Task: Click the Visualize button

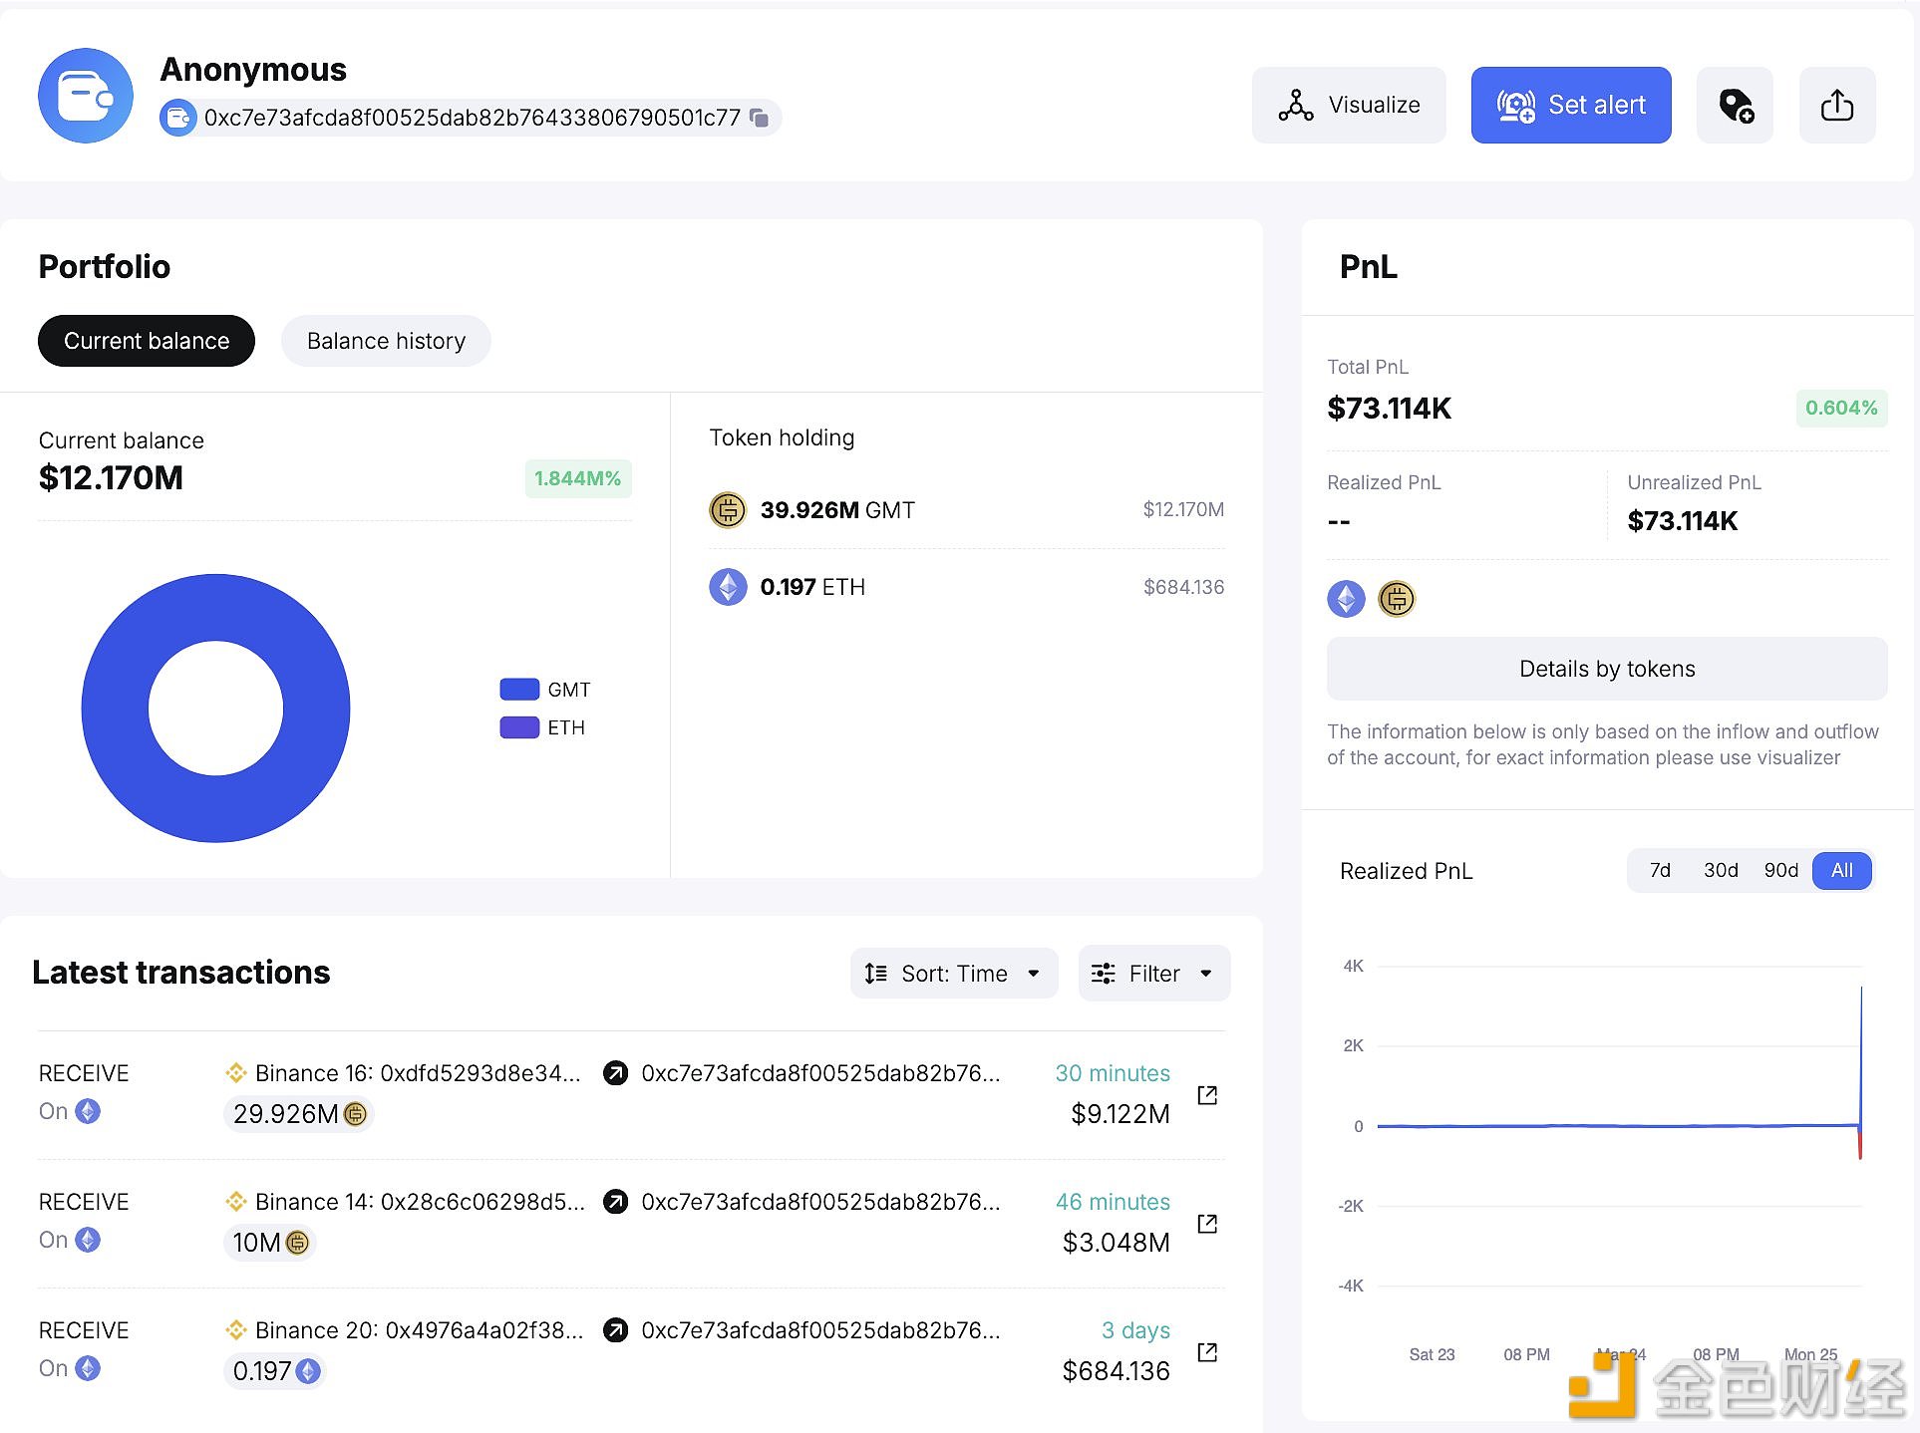Action: pos(1349,106)
